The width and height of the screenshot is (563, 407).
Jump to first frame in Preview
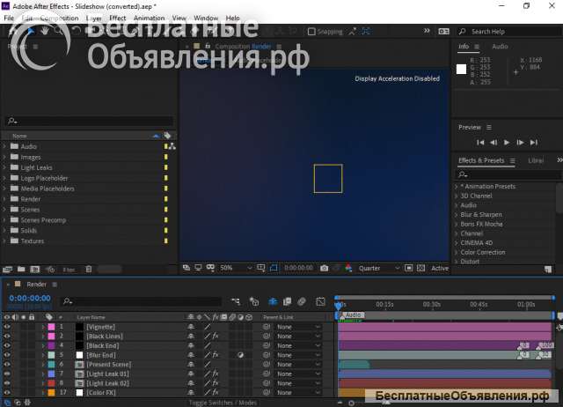(480, 143)
